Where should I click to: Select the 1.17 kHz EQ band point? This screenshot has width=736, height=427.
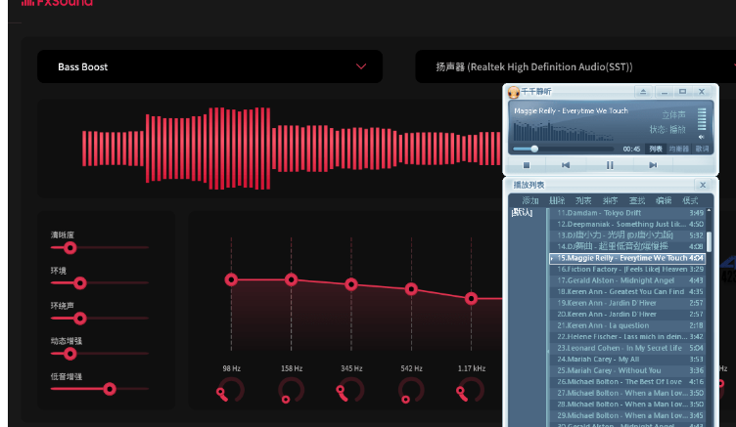pos(472,299)
